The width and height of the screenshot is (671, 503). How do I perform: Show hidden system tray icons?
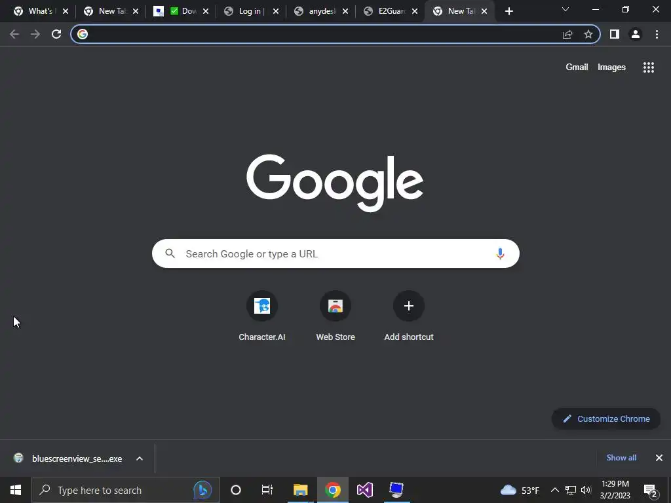(x=554, y=490)
